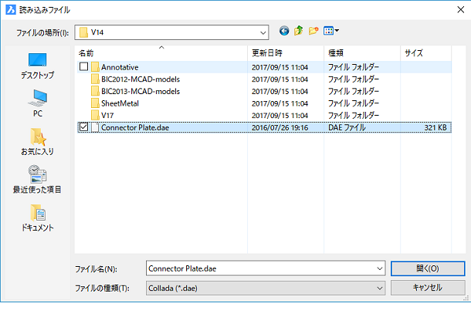Open the view menu

tap(331, 31)
